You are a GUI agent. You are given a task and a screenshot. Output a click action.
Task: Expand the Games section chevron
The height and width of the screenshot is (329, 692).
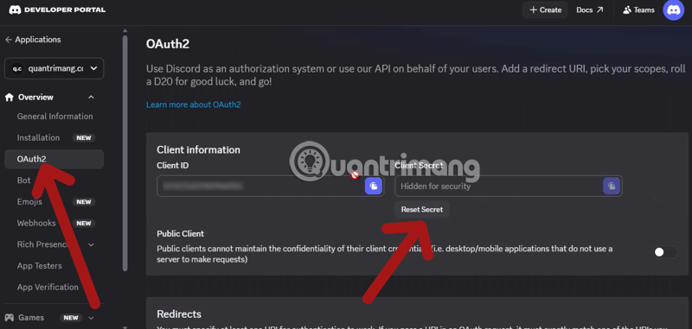pyautogui.click(x=91, y=318)
